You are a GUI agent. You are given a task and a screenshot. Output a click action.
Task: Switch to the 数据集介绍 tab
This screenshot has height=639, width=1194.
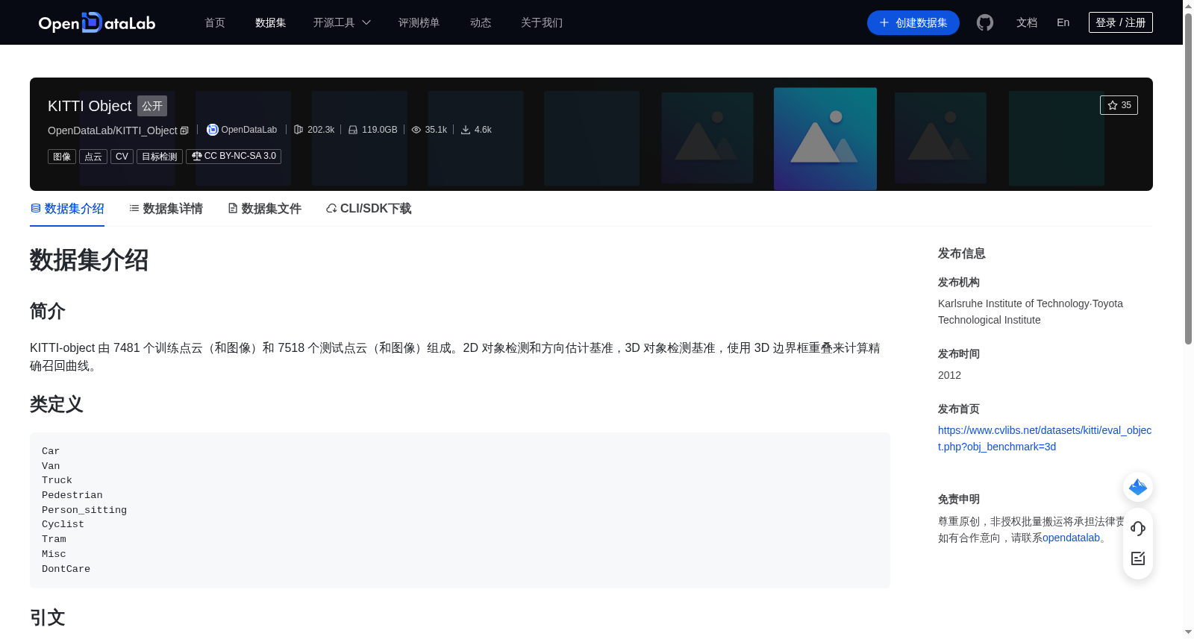point(67,209)
